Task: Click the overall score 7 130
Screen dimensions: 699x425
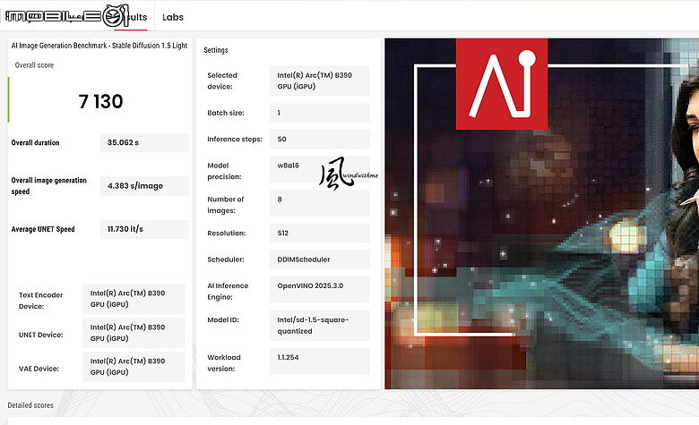Action: point(100,101)
